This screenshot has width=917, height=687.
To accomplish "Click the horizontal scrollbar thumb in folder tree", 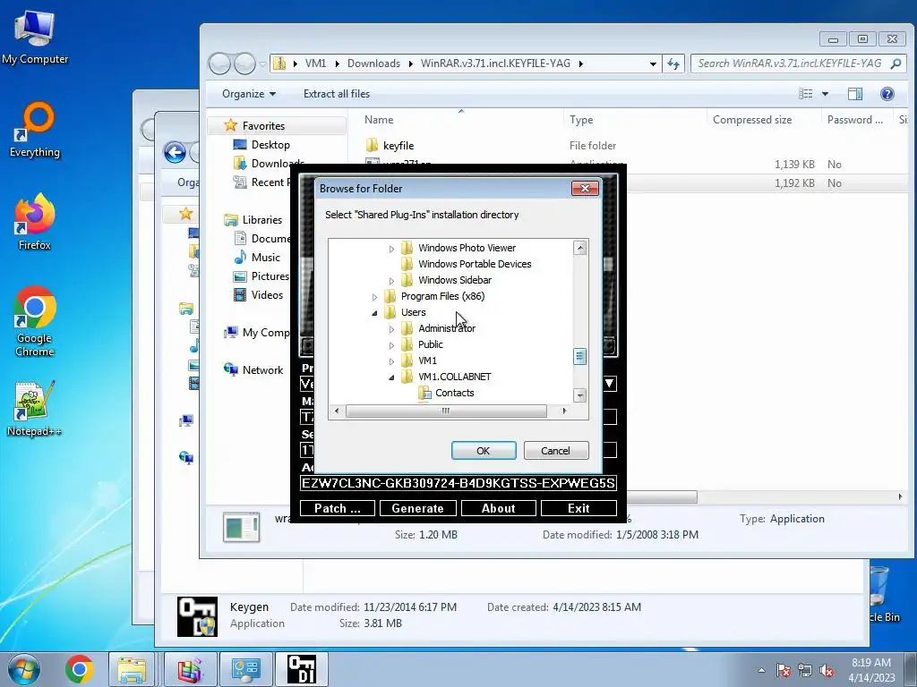I will (x=446, y=411).
